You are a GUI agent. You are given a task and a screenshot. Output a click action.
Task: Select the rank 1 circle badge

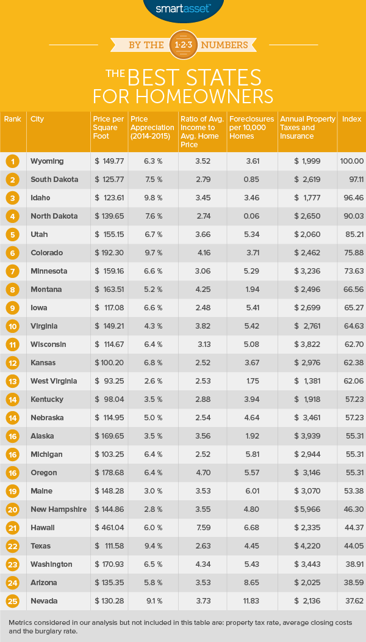[x=12, y=161]
